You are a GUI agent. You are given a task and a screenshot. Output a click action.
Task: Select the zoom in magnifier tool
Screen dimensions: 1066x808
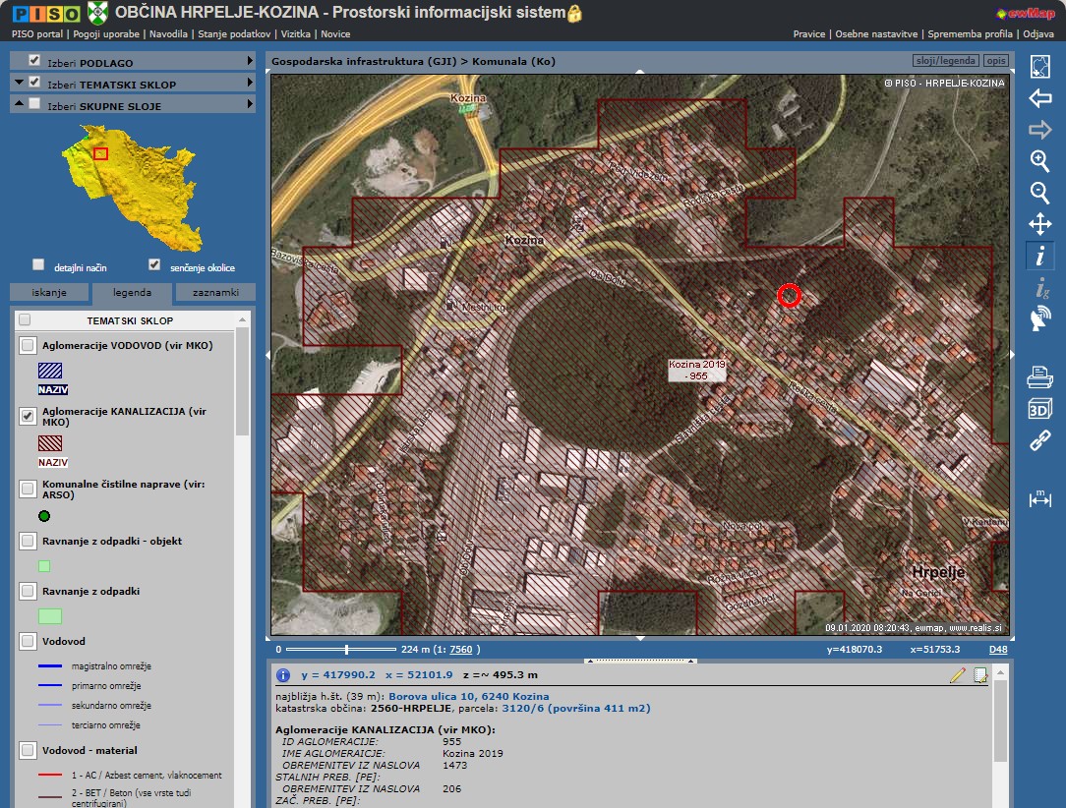click(x=1039, y=160)
